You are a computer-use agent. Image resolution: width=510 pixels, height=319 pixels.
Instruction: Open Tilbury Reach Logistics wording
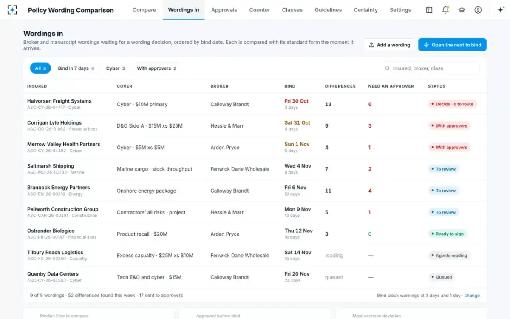coord(255,256)
